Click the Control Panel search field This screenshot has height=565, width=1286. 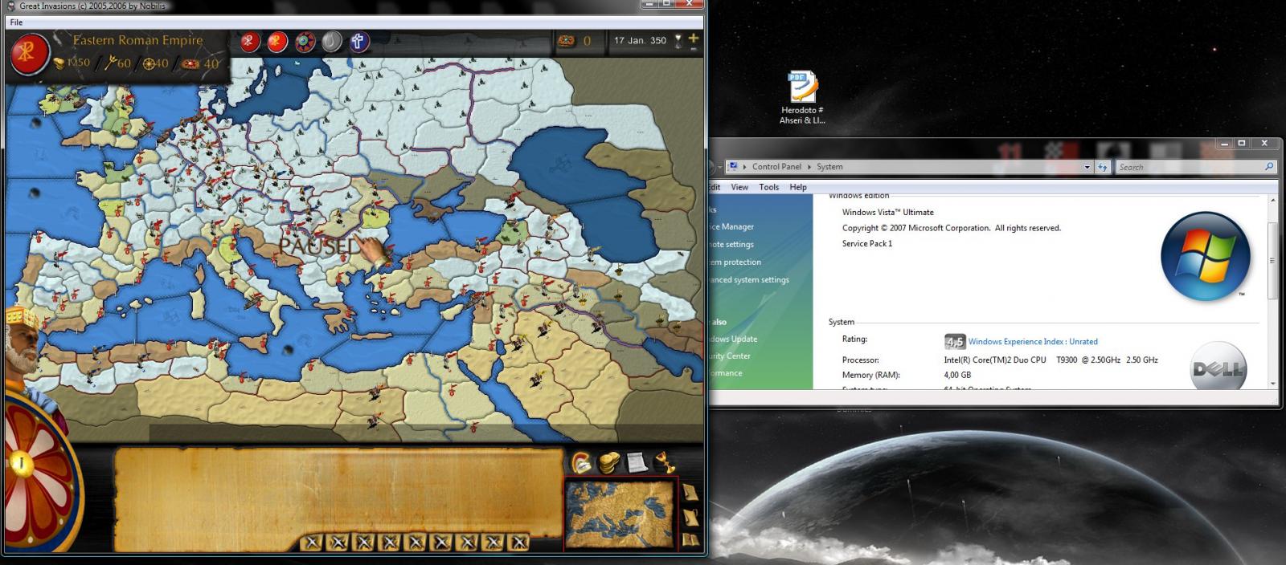point(1190,167)
